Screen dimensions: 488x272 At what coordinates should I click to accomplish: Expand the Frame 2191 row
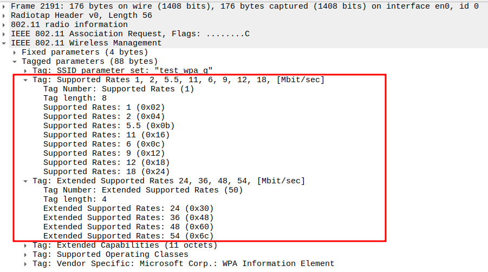tap(4, 6)
